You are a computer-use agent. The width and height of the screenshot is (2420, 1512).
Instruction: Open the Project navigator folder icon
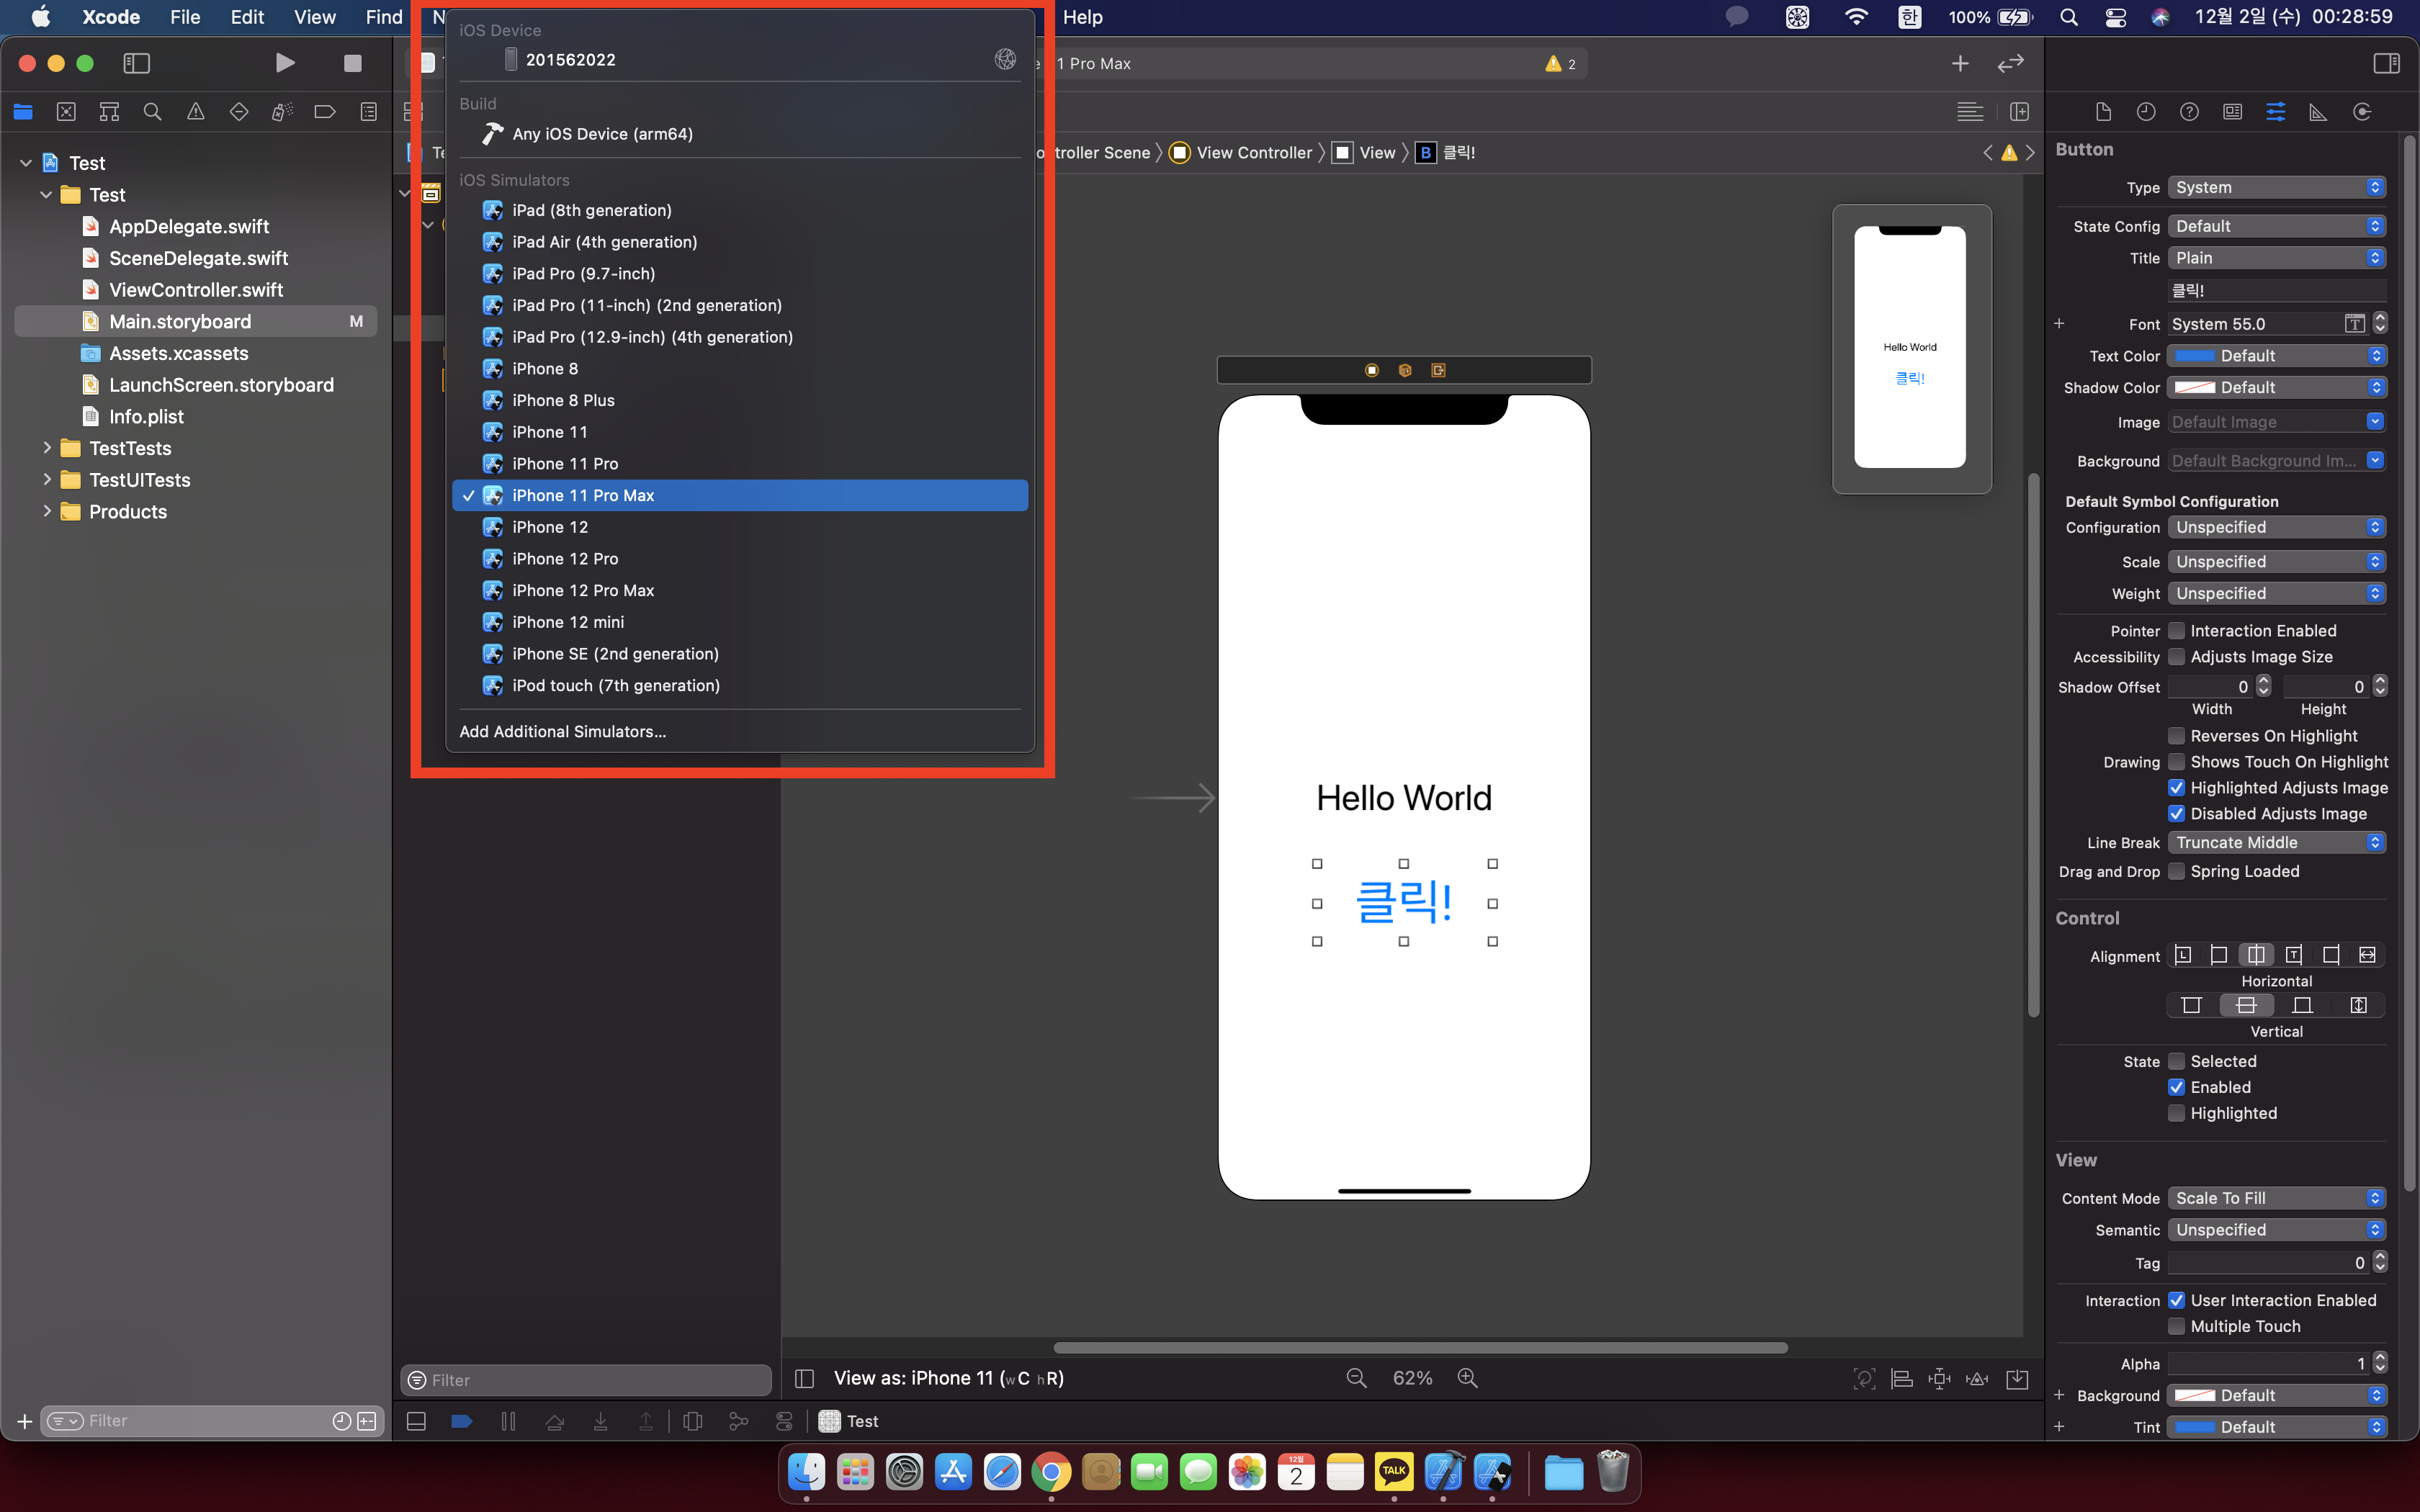point(23,112)
